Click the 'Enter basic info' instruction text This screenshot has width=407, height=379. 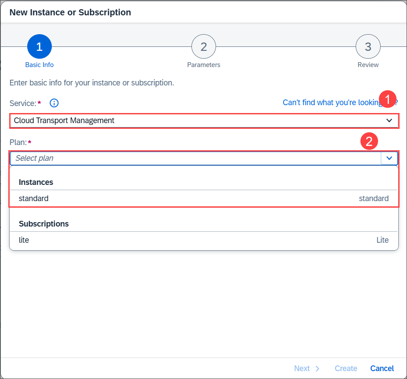point(92,83)
